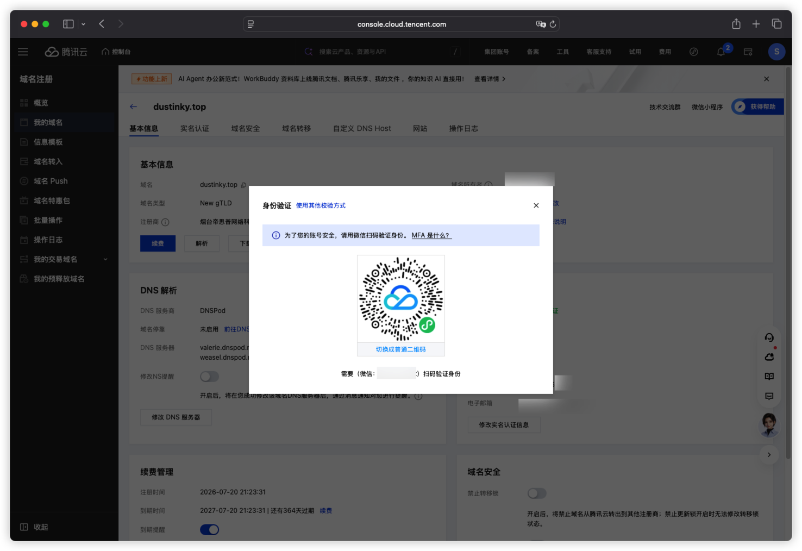Toggle the 修改NS提醒 switch

pos(209,376)
